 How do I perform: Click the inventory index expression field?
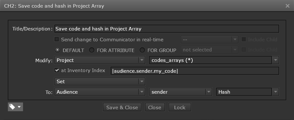[195, 71]
